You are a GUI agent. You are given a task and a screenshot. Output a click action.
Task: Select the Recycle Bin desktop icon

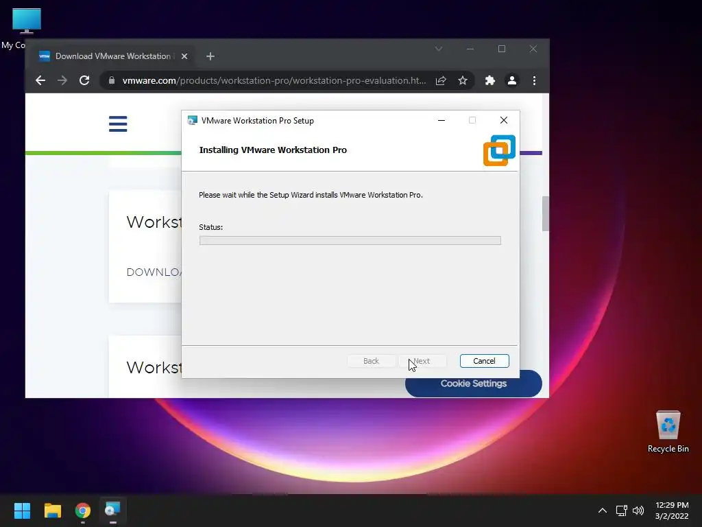click(x=668, y=431)
